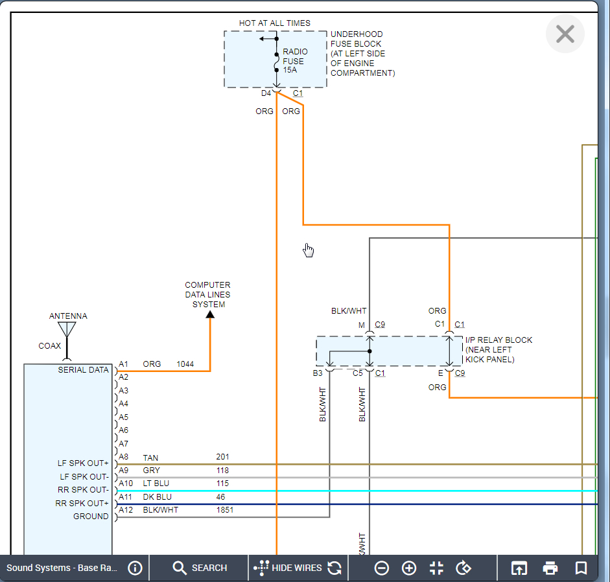Zoom in with the plus icon
Screen dimensions: 610x582
(409, 568)
